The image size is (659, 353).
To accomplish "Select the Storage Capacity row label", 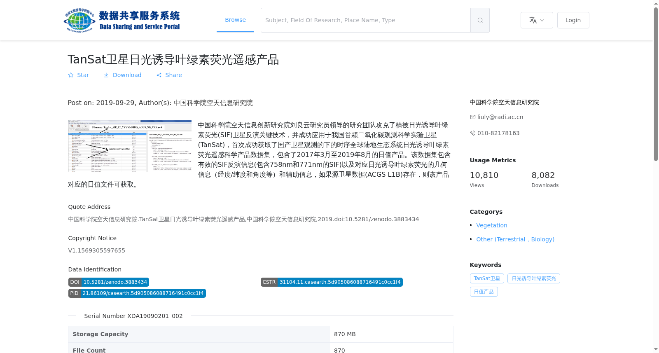I will (100, 334).
